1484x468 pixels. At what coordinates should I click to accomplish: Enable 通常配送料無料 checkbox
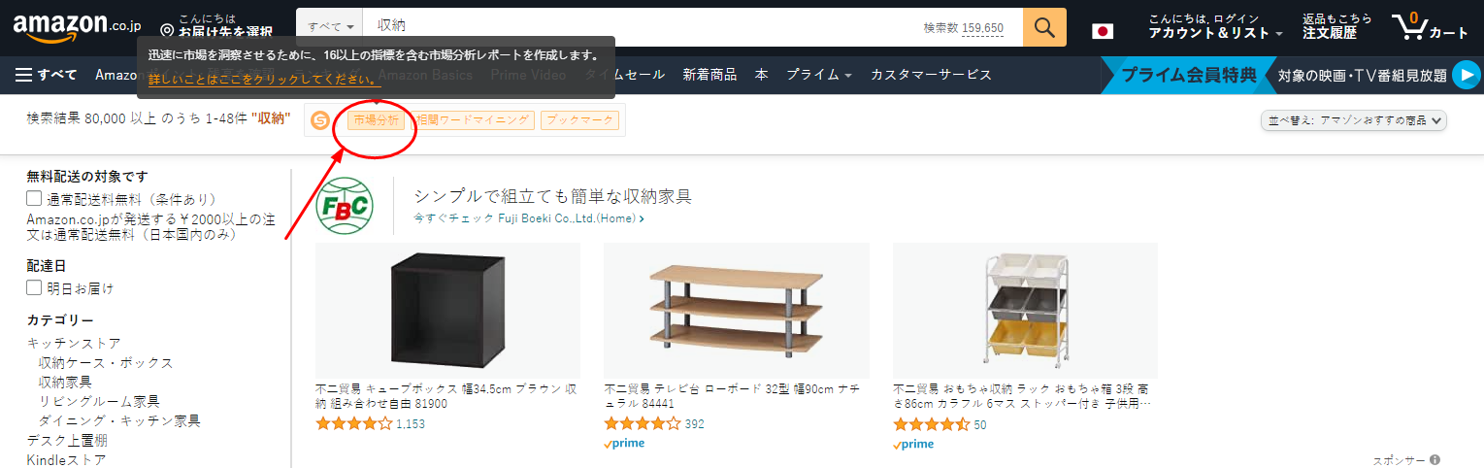(34, 198)
